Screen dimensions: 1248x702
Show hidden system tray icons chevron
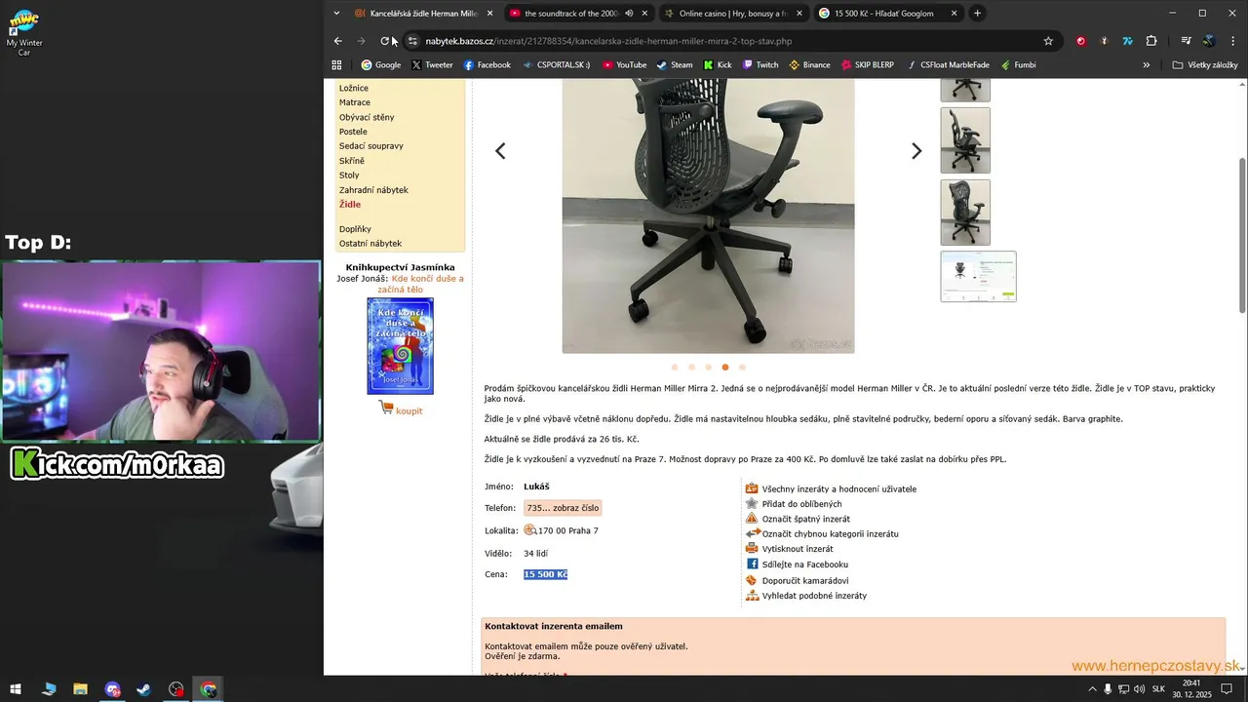(1091, 689)
